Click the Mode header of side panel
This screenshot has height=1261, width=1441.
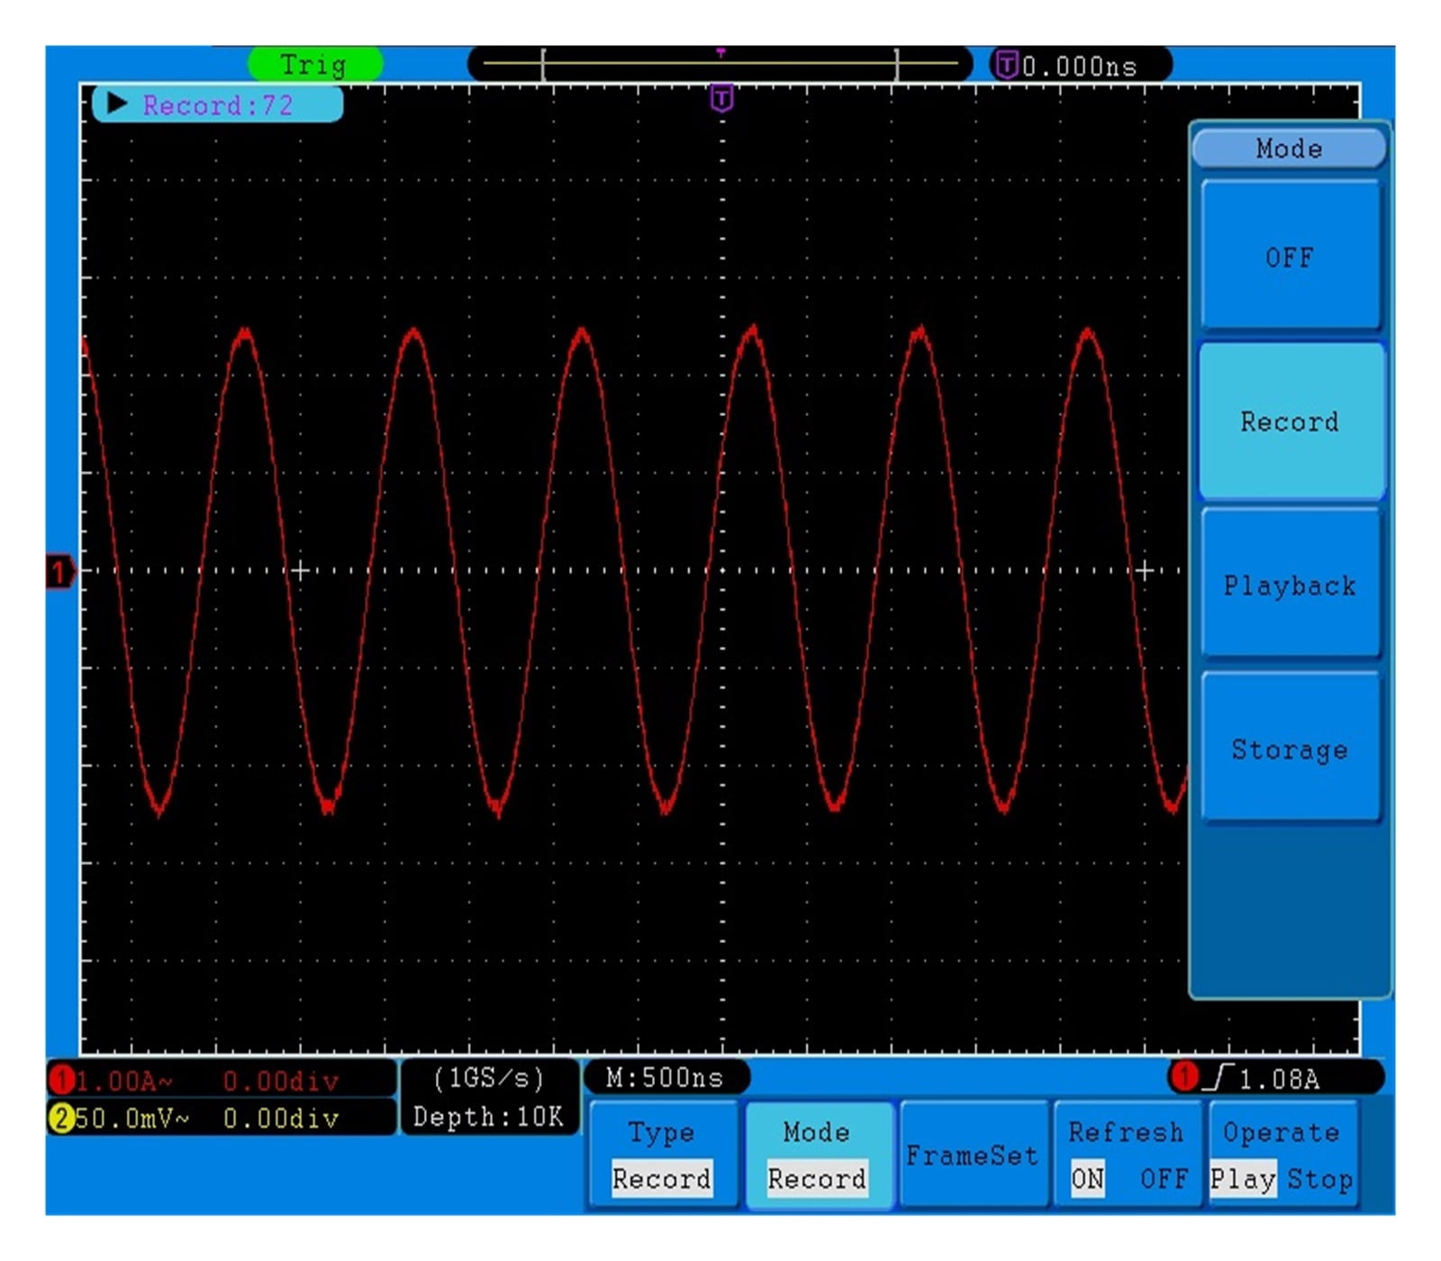point(1289,148)
